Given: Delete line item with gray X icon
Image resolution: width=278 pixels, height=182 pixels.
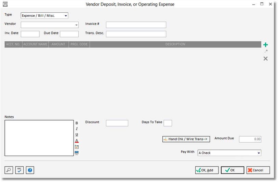Looking at the screenshot, I should [x=265, y=58].
